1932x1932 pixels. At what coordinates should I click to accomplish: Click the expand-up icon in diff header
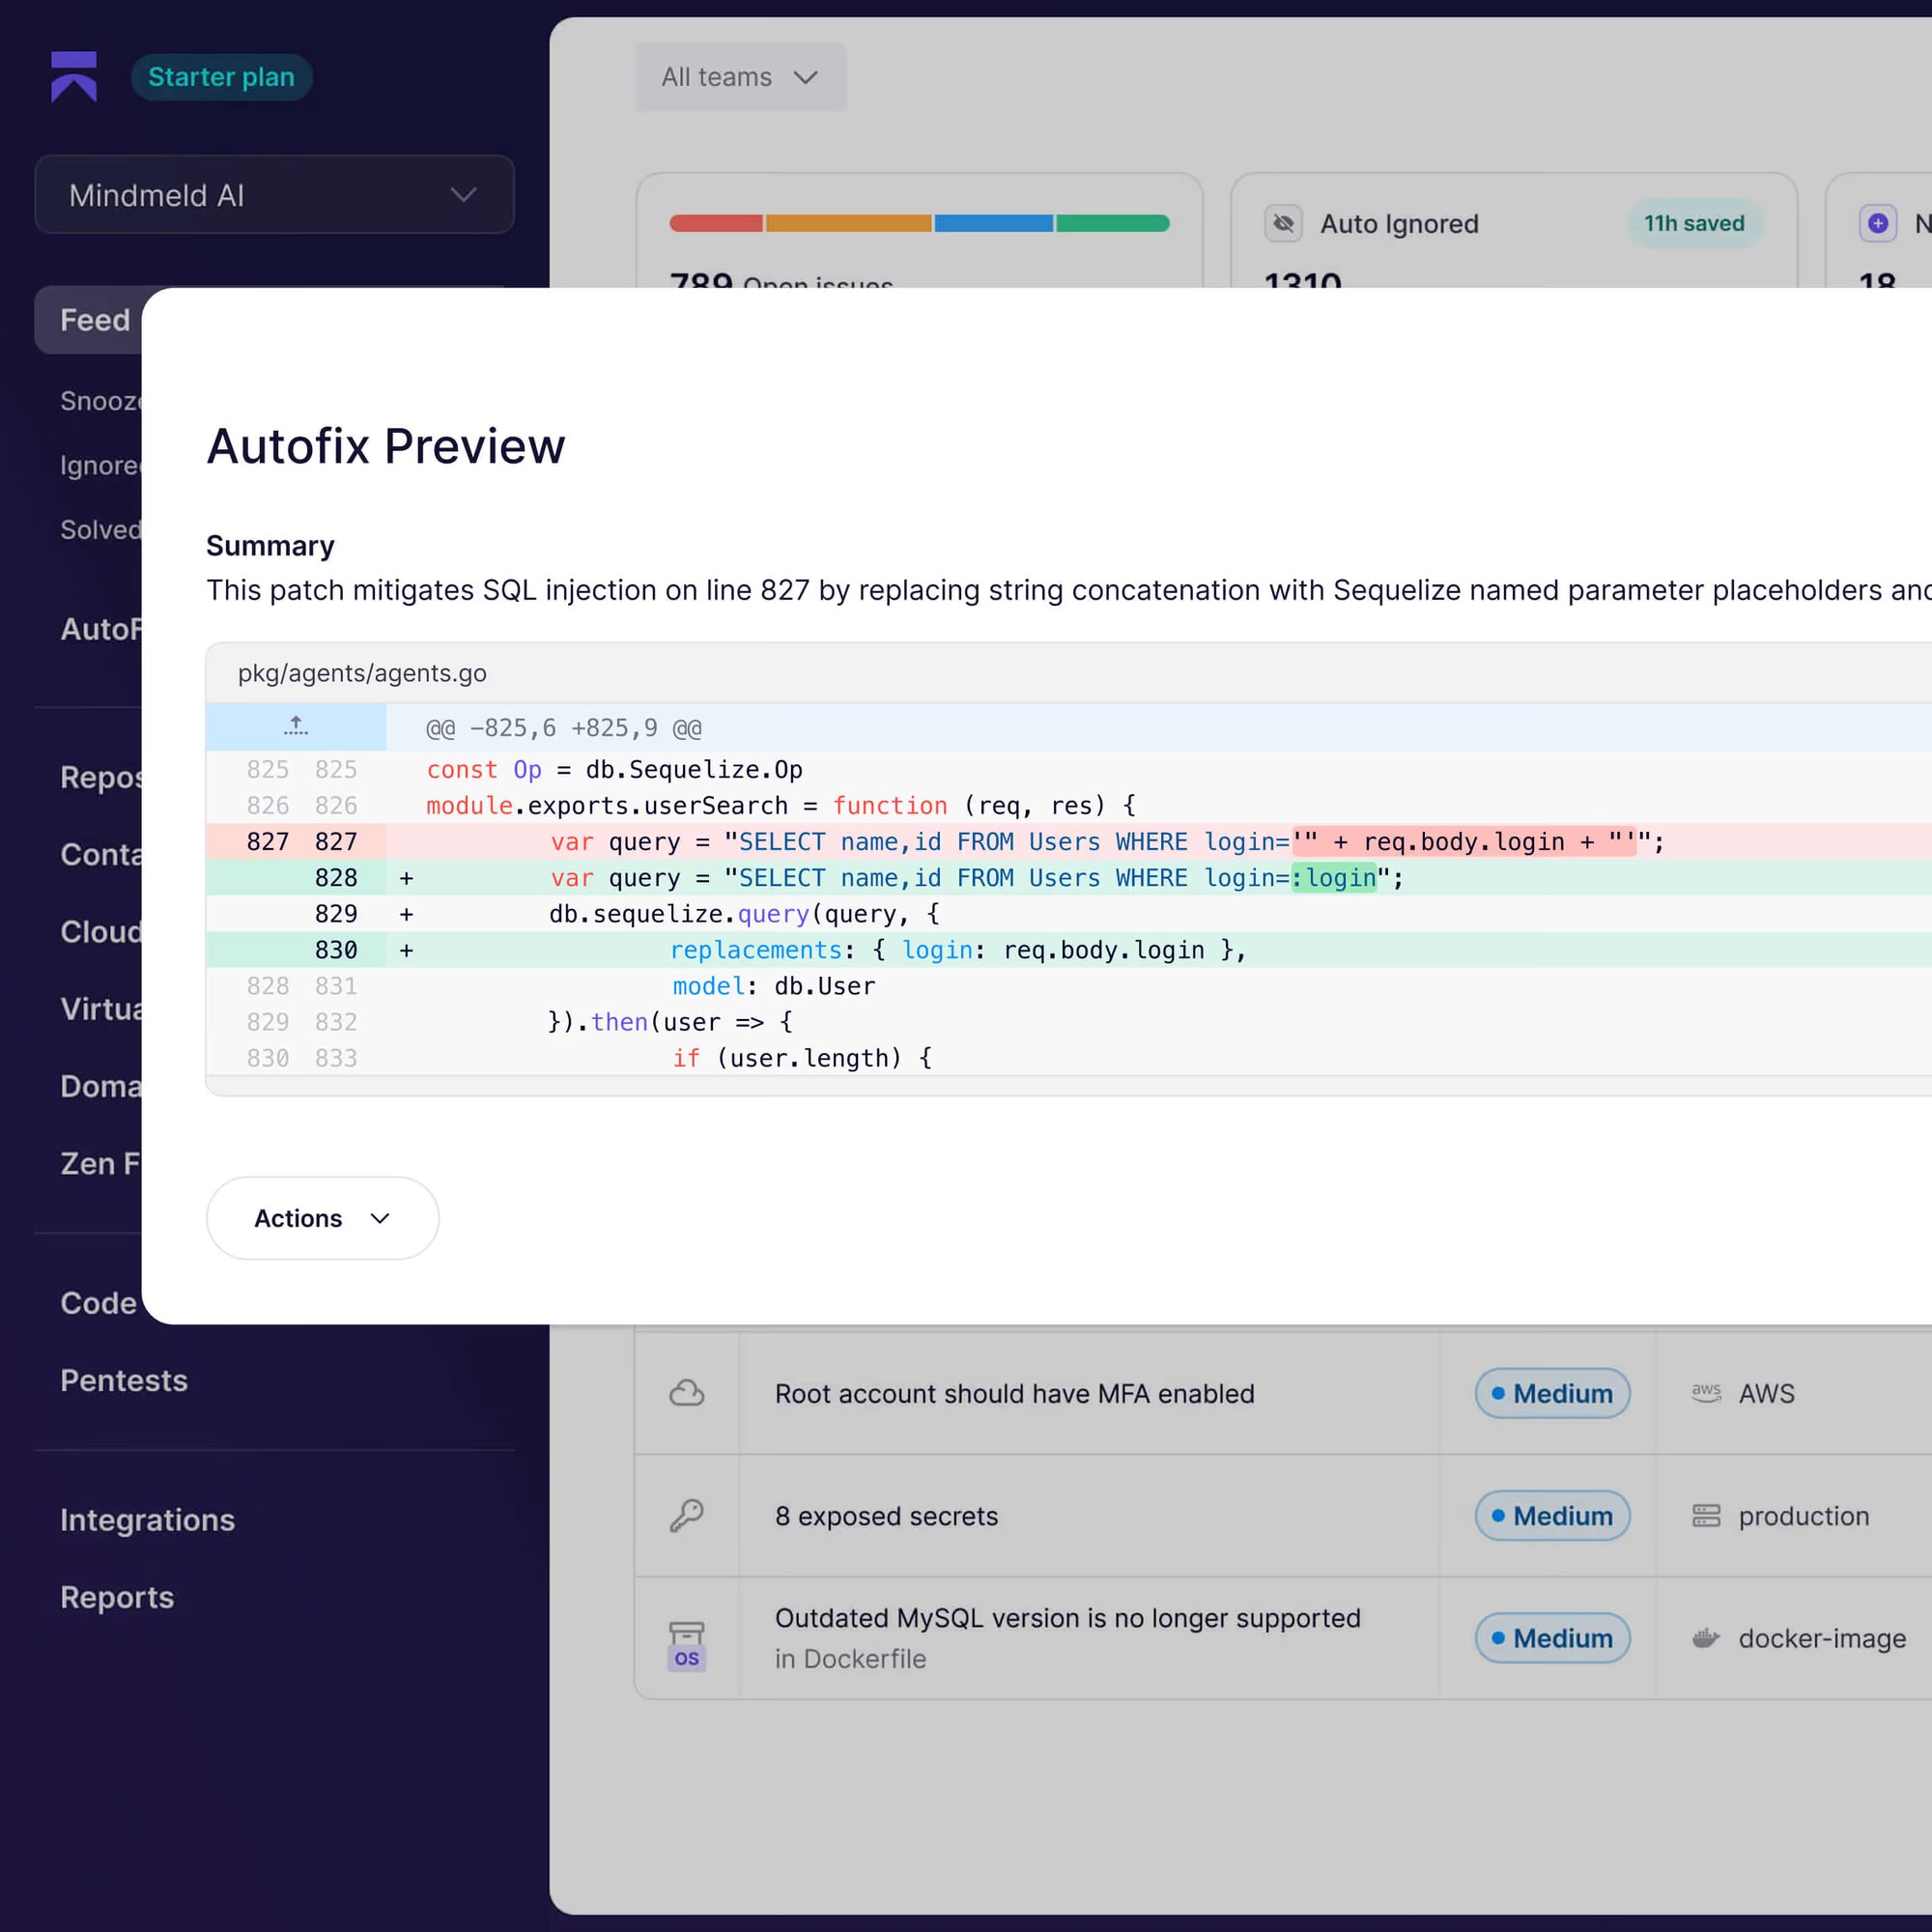coord(296,727)
